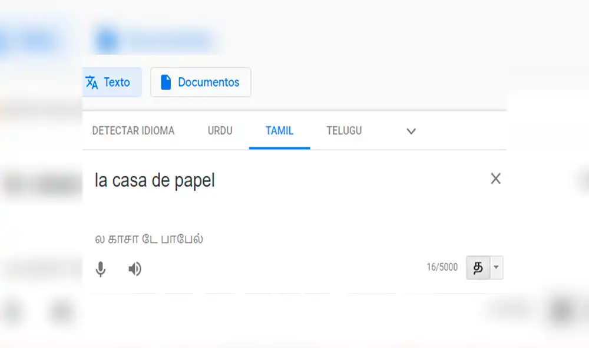Select the Telugu language tab
Image resolution: width=589 pixels, height=348 pixels.
tap(344, 131)
